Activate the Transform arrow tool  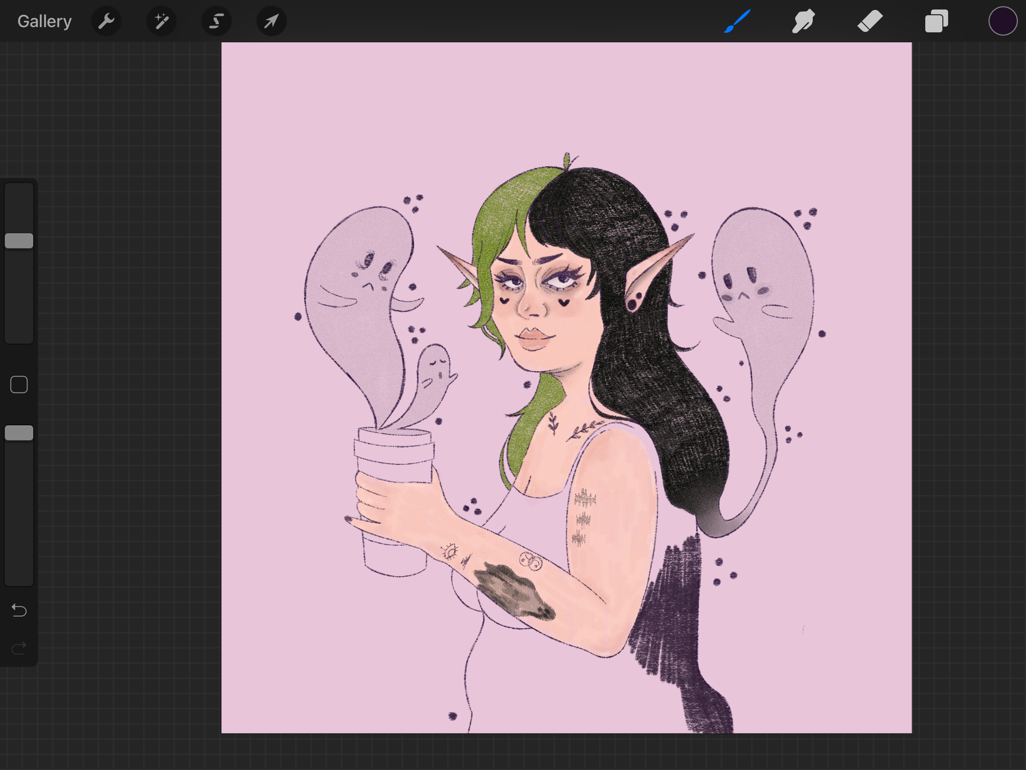pyautogui.click(x=272, y=21)
